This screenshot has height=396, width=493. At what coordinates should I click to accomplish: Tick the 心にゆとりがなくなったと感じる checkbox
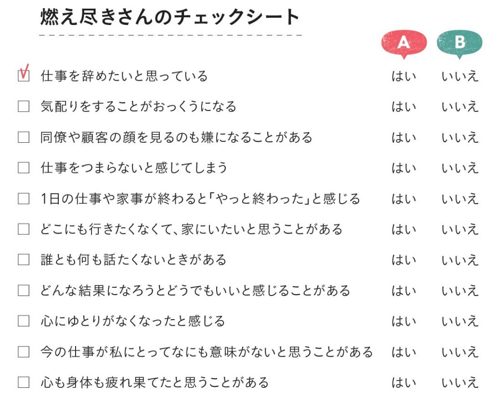click(x=24, y=321)
